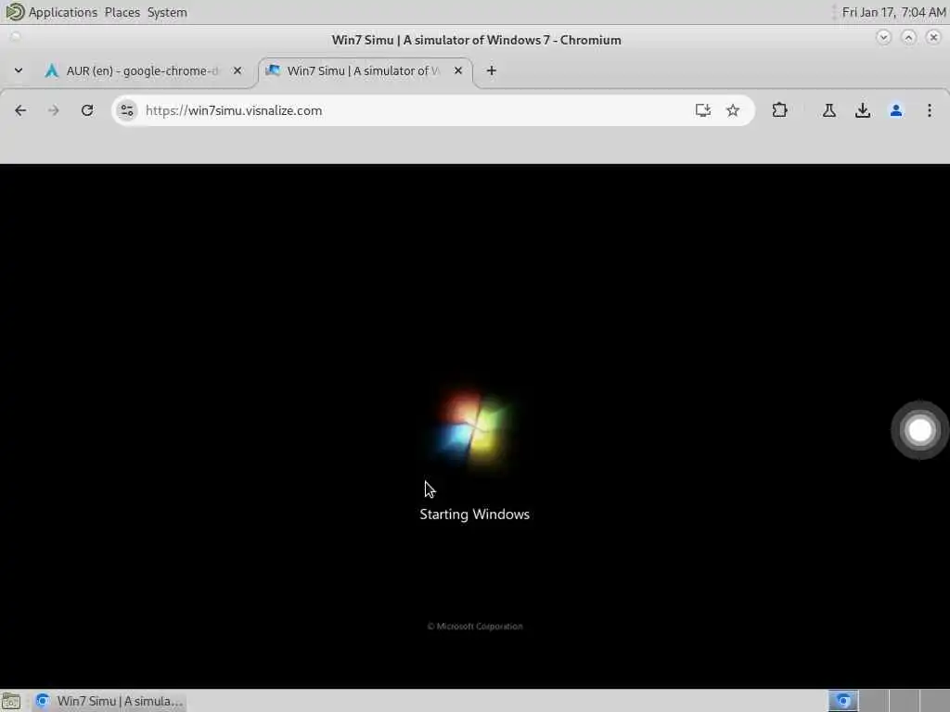Open the Applications menu
Image resolution: width=950 pixels, height=712 pixels.
pyautogui.click(x=63, y=12)
